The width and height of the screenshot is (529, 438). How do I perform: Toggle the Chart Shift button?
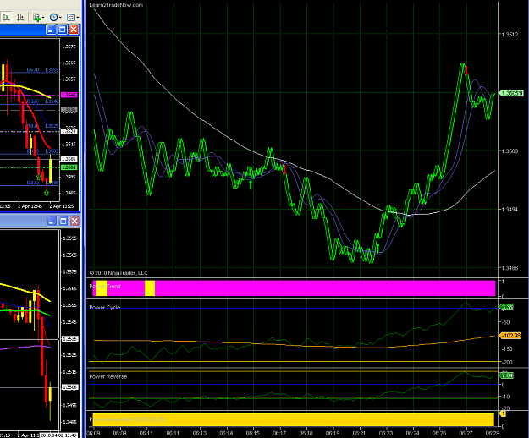[x=20, y=17]
